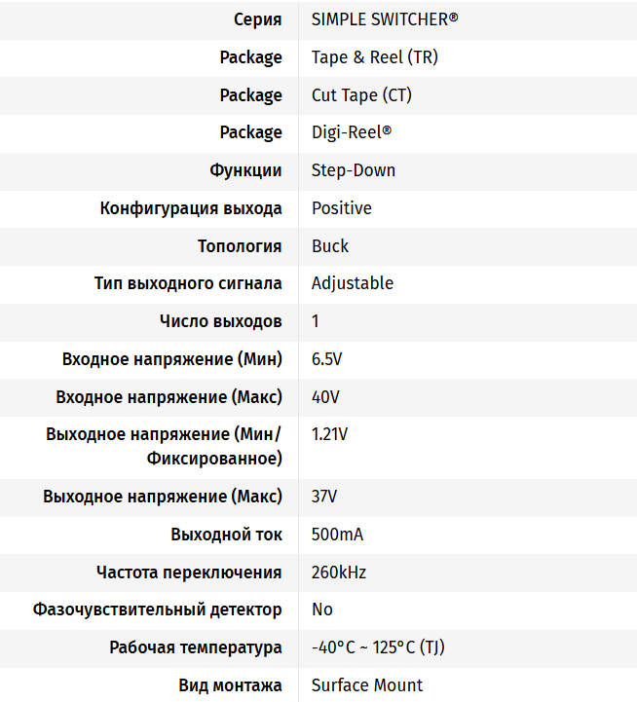Click the Топология row label

[x=240, y=246]
